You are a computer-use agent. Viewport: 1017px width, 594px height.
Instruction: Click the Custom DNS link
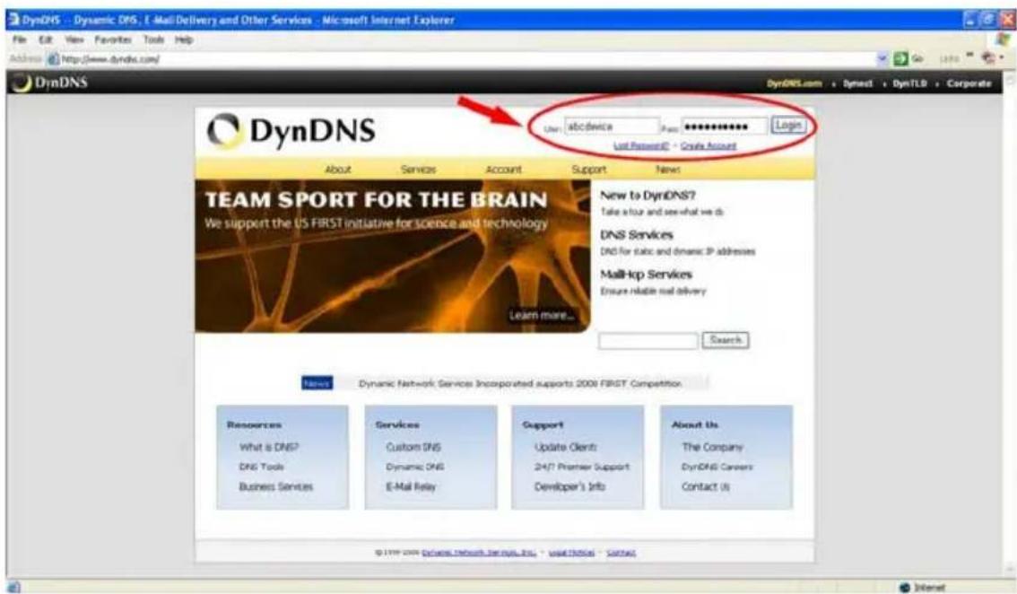click(413, 447)
